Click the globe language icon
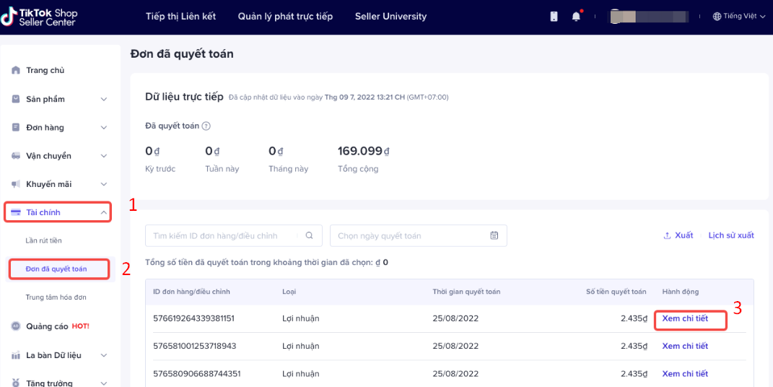The height and width of the screenshot is (387, 773). [x=717, y=17]
